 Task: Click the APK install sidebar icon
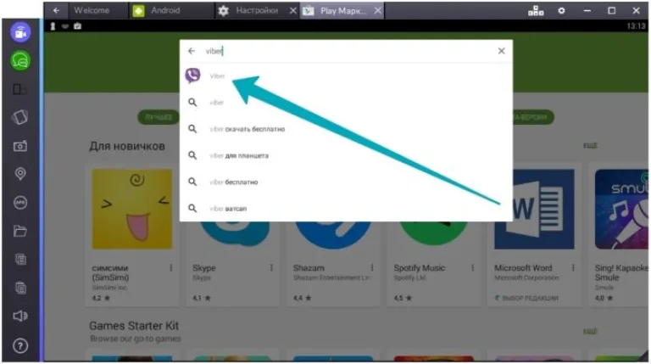(20, 202)
